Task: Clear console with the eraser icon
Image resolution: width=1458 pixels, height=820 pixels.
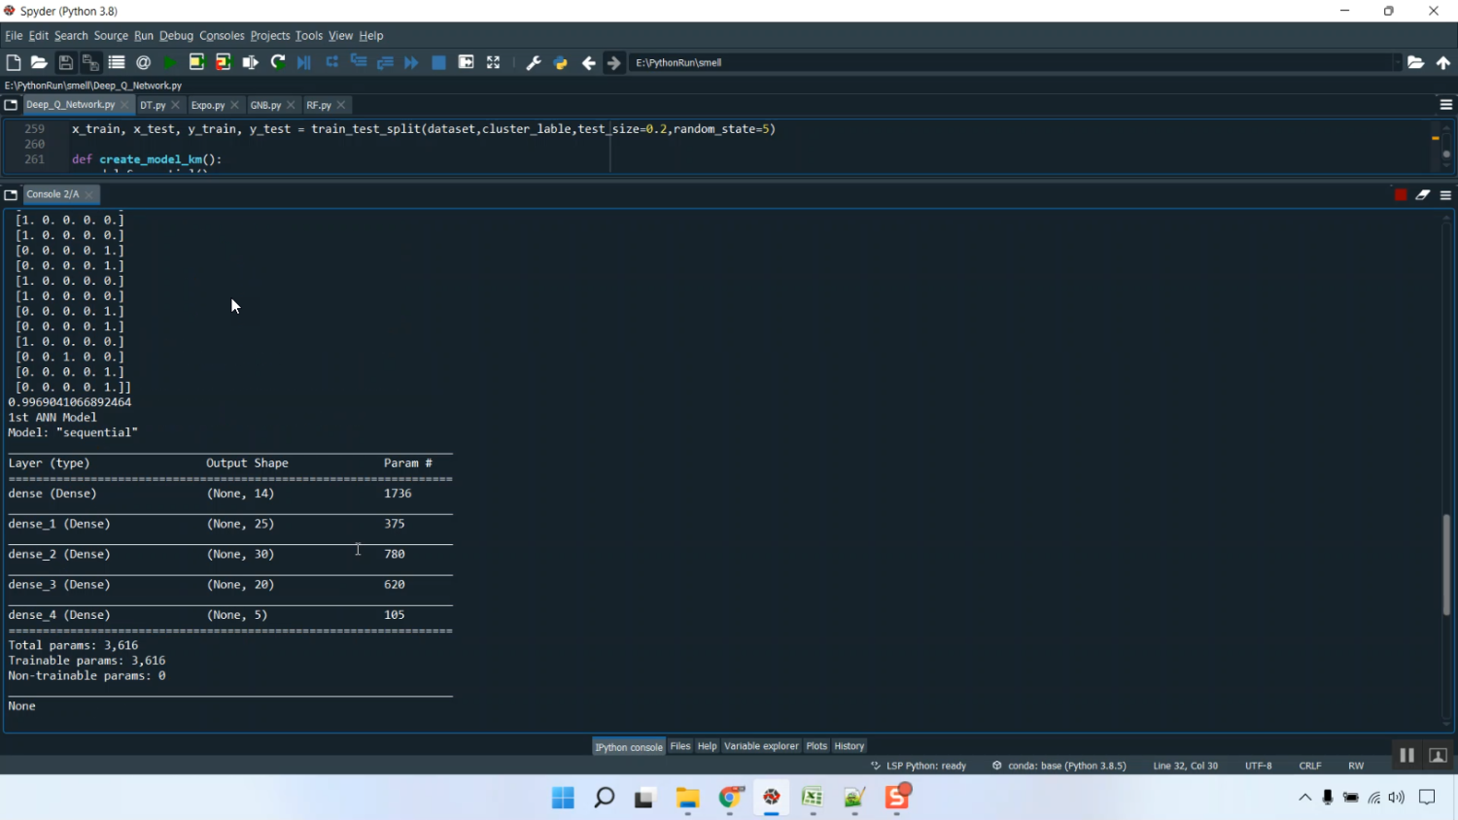Action: (1423, 195)
